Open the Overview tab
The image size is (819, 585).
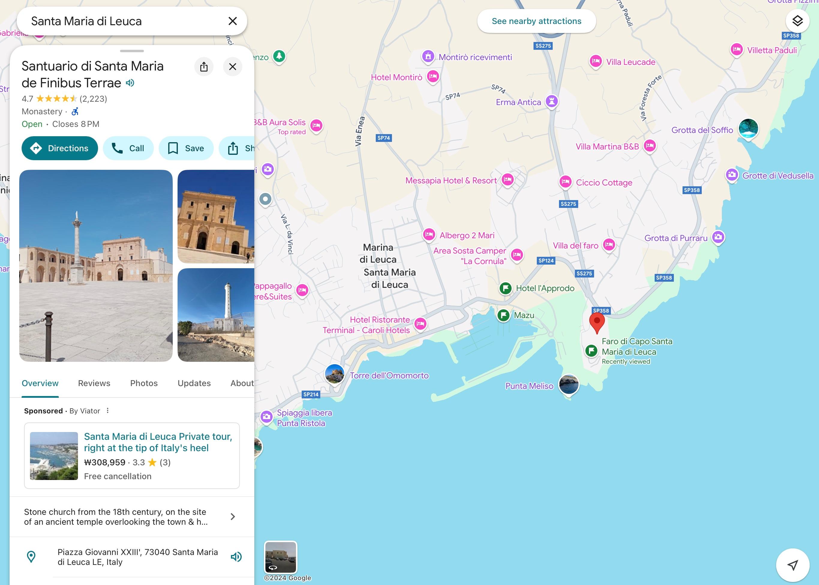(x=40, y=383)
